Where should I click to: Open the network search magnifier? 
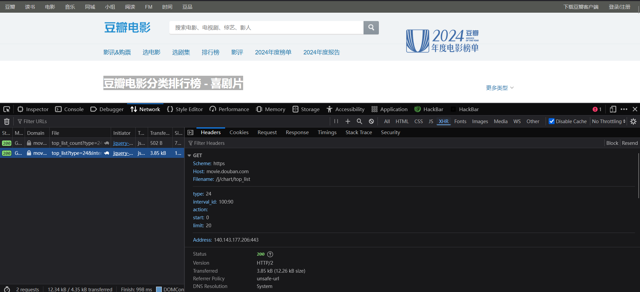pyautogui.click(x=360, y=121)
